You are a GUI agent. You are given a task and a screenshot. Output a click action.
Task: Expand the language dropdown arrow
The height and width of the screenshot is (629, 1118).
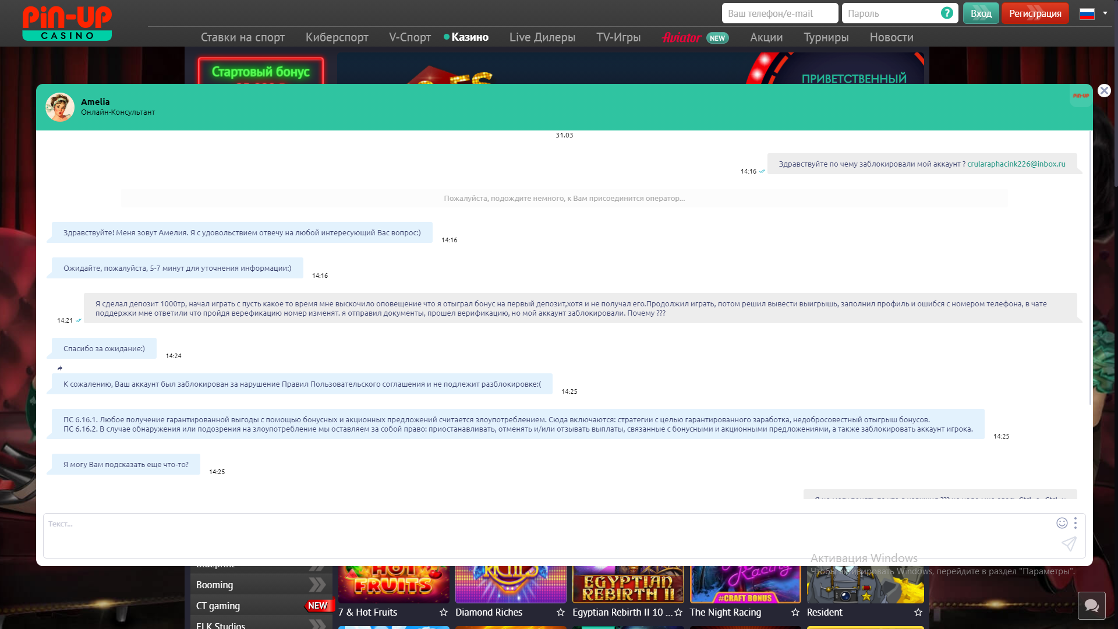tap(1105, 13)
